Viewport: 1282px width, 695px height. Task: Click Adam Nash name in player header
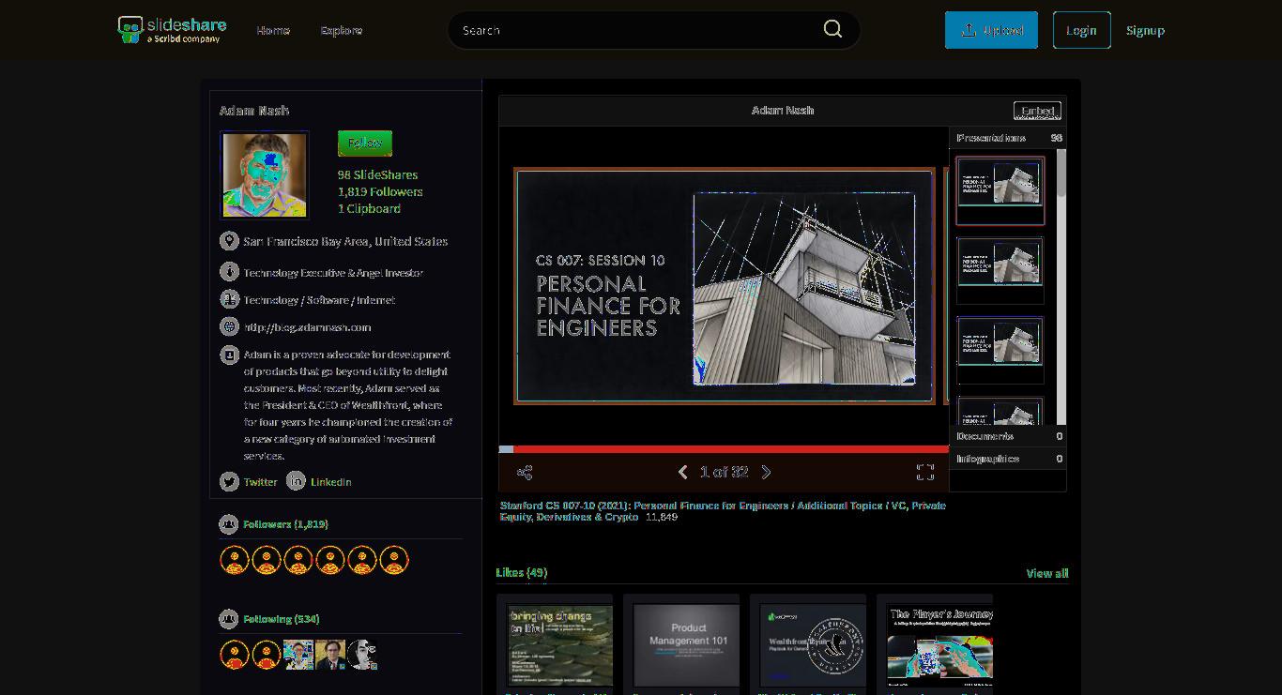point(783,111)
